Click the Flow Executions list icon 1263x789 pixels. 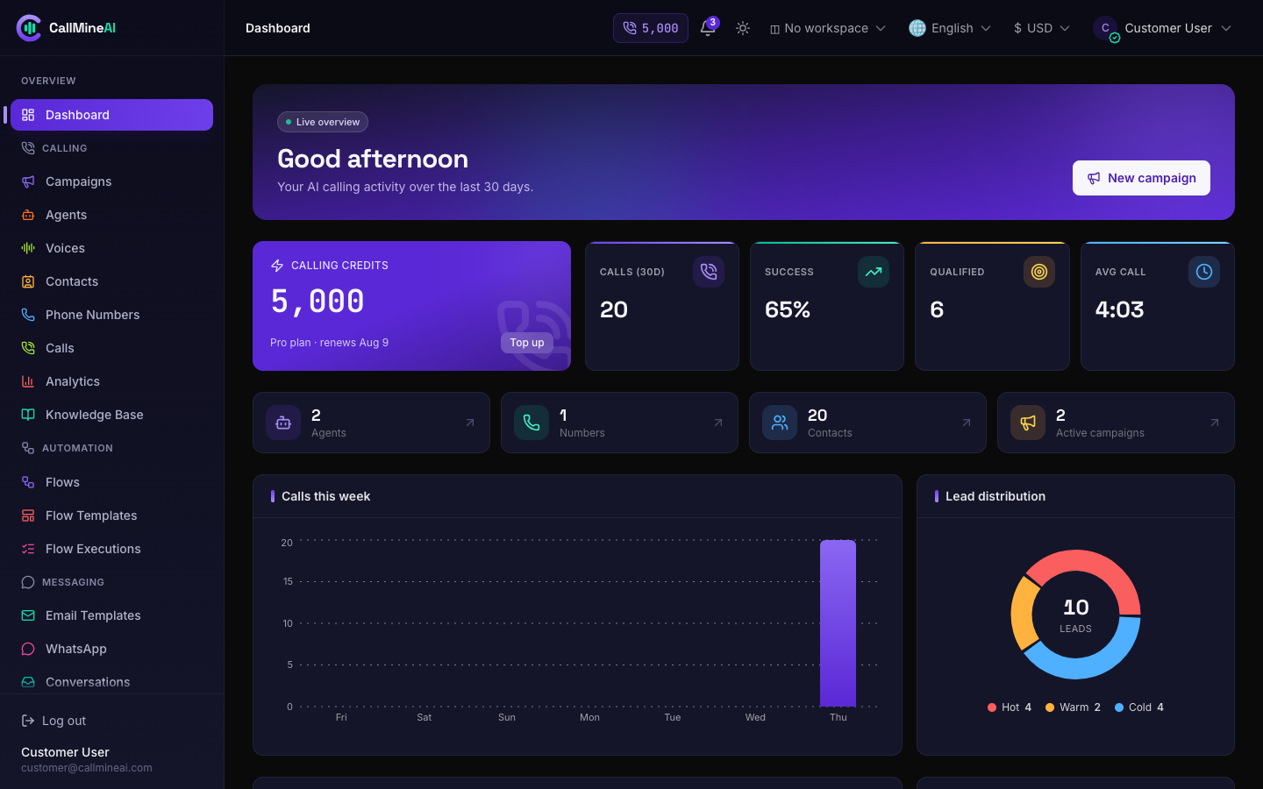point(28,549)
